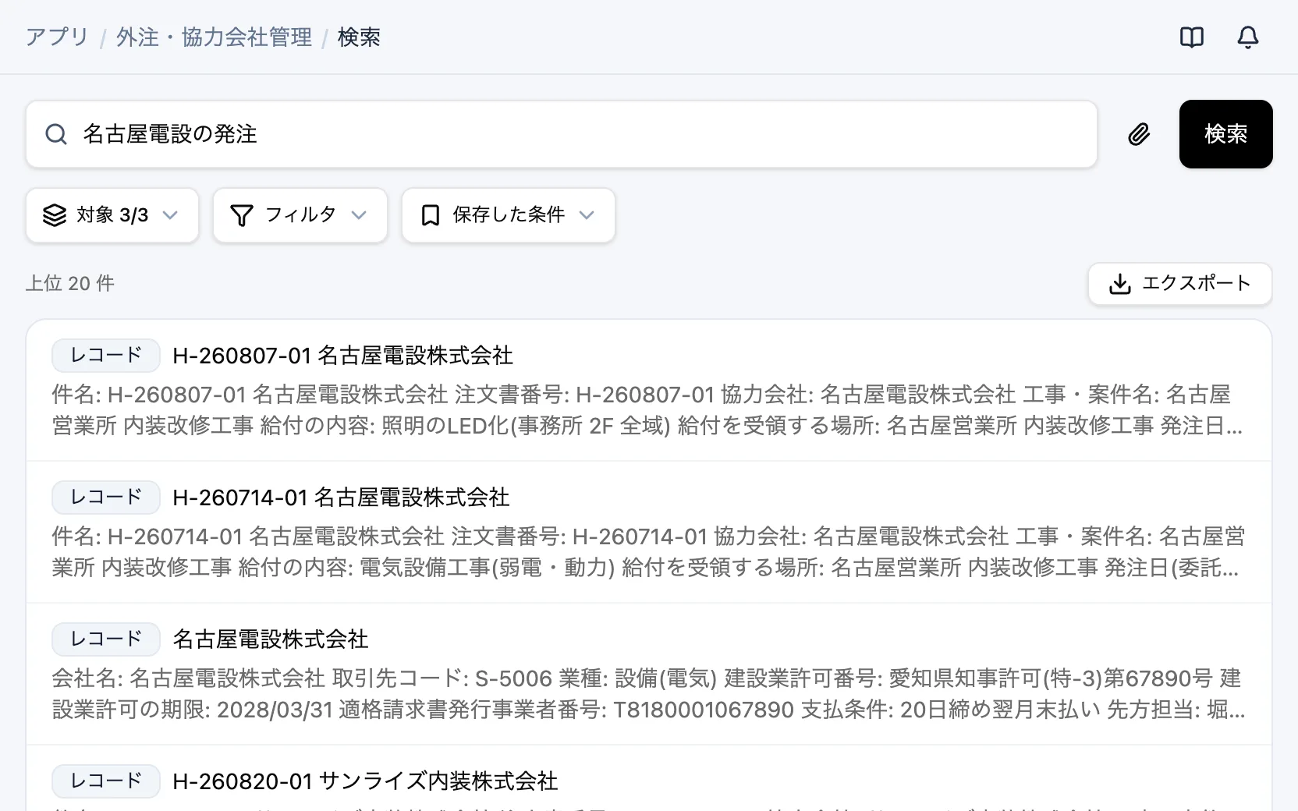The height and width of the screenshot is (811, 1298).
Task: Go to 外注・協力会社管理 breadcrumb
Action: coord(214,37)
